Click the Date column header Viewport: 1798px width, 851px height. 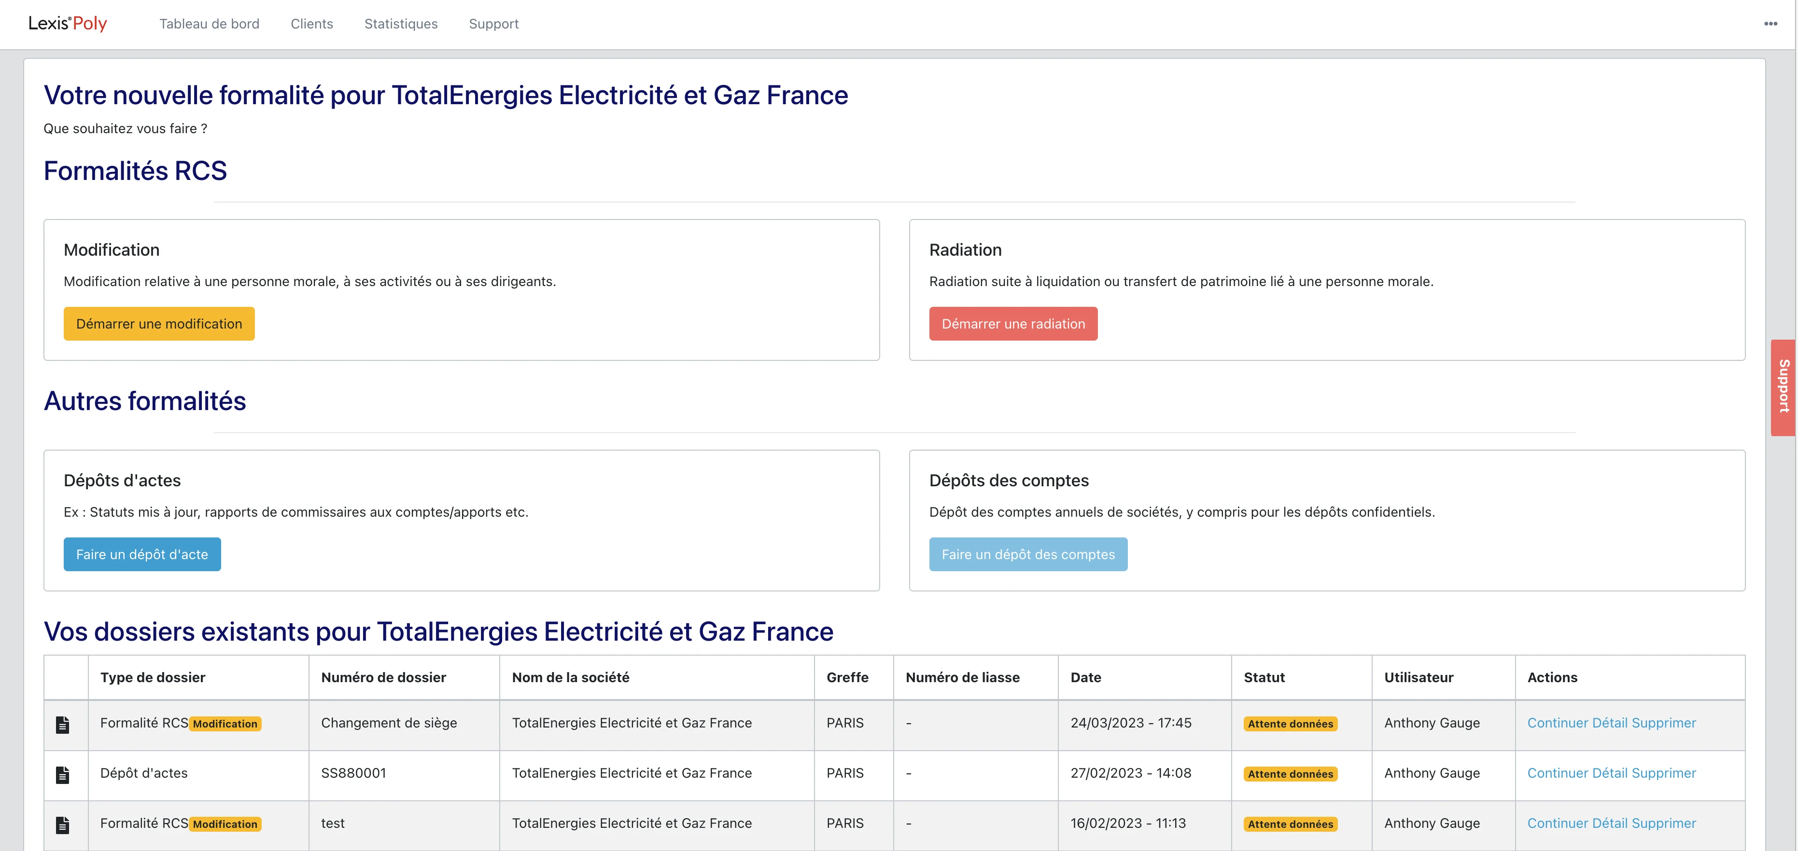(x=1085, y=677)
